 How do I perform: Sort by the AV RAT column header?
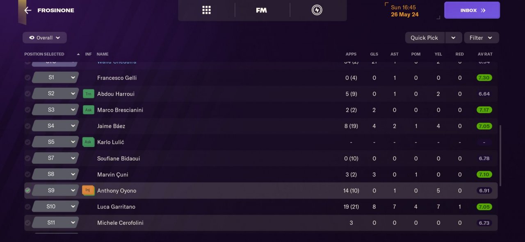click(x=485, y=54)
